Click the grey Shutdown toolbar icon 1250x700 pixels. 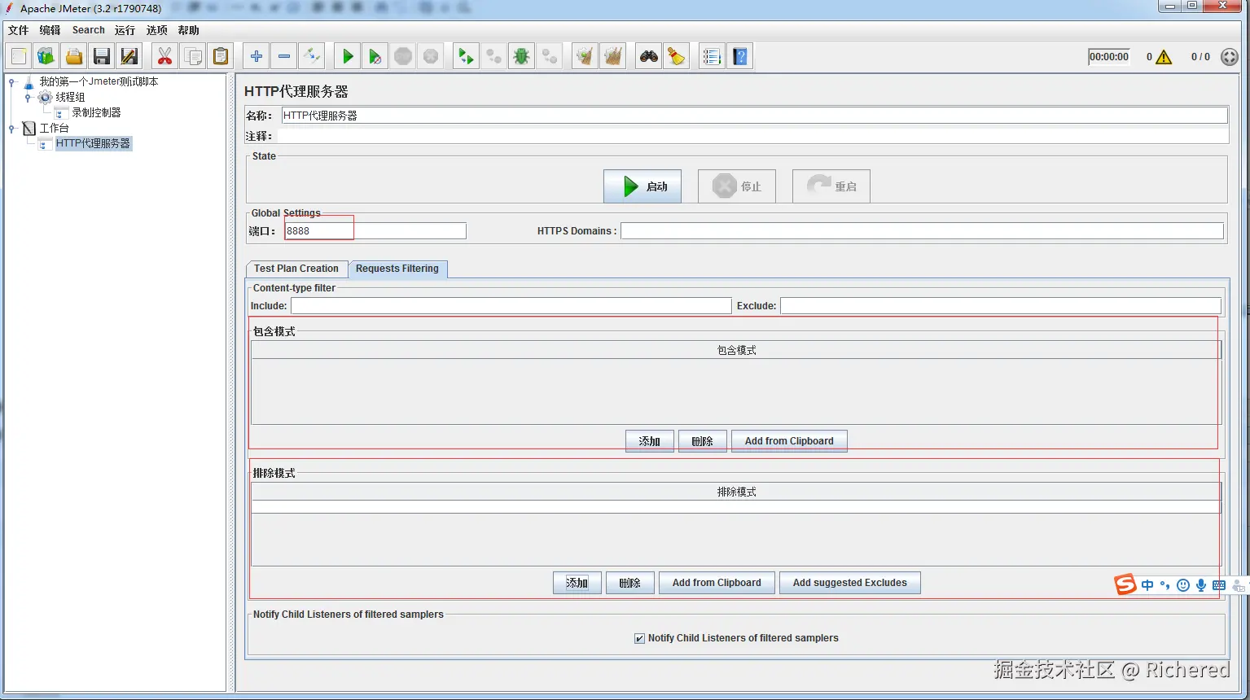(431, 56)
